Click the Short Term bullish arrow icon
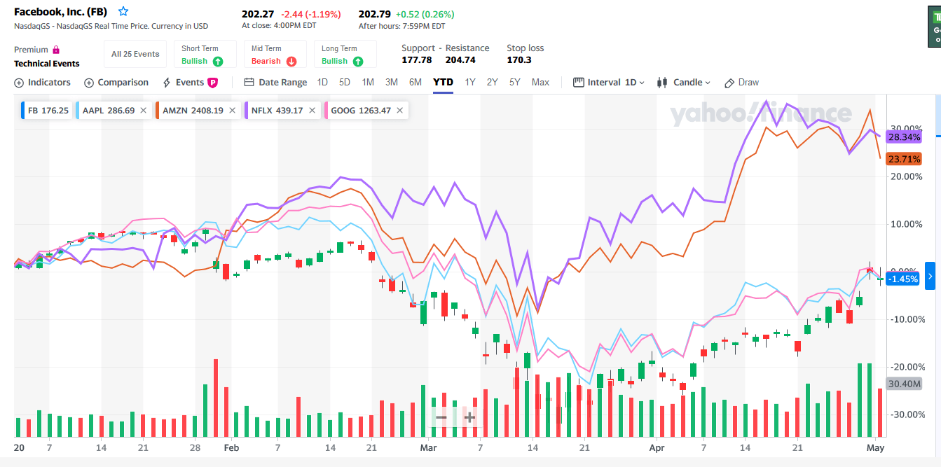 tap(218, 62)
